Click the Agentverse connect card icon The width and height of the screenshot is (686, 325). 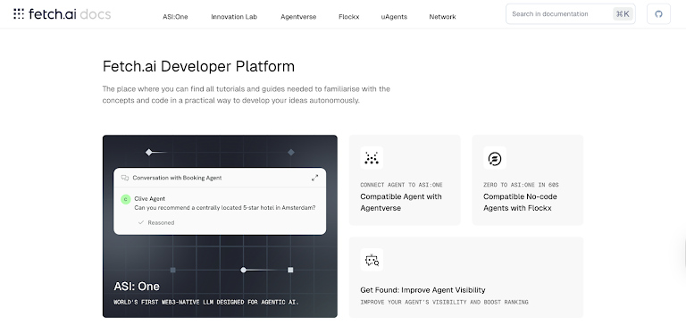click(x=372, y=158)
